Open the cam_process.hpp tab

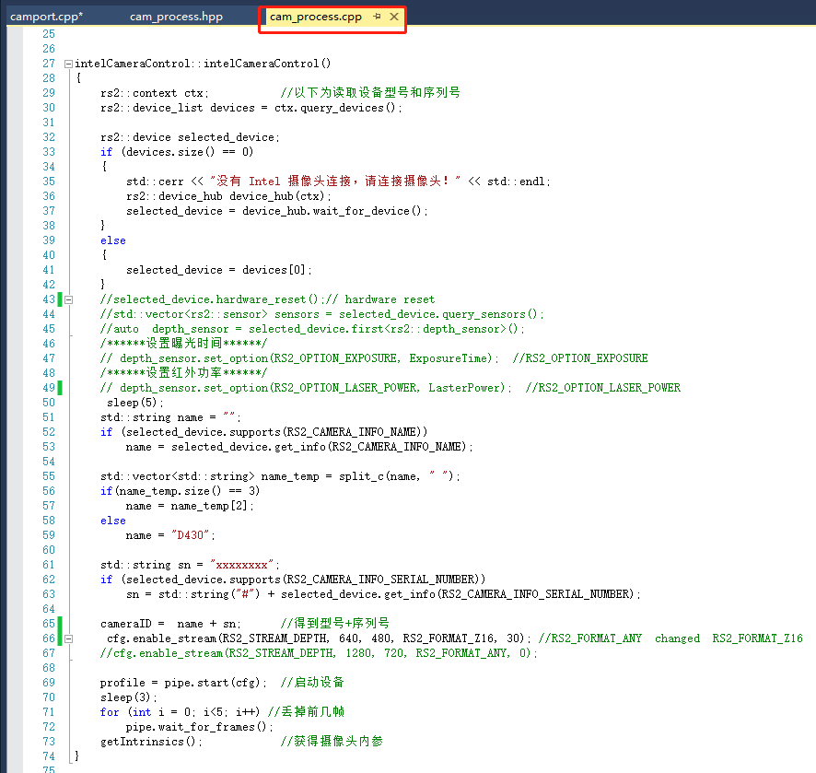[x=175, y=17]
